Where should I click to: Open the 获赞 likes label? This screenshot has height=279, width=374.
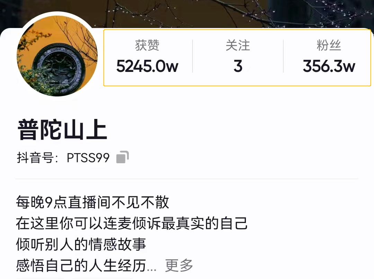147,45
